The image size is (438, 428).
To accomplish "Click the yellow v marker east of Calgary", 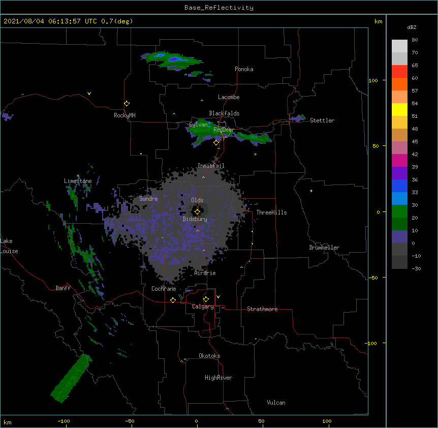I will (218, 297).
